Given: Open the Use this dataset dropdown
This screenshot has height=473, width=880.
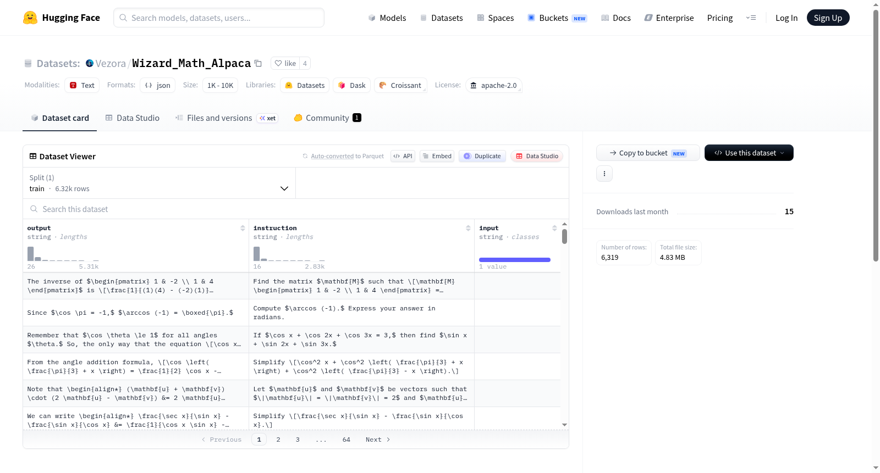Looking at the screenshot, I should 749,153.
